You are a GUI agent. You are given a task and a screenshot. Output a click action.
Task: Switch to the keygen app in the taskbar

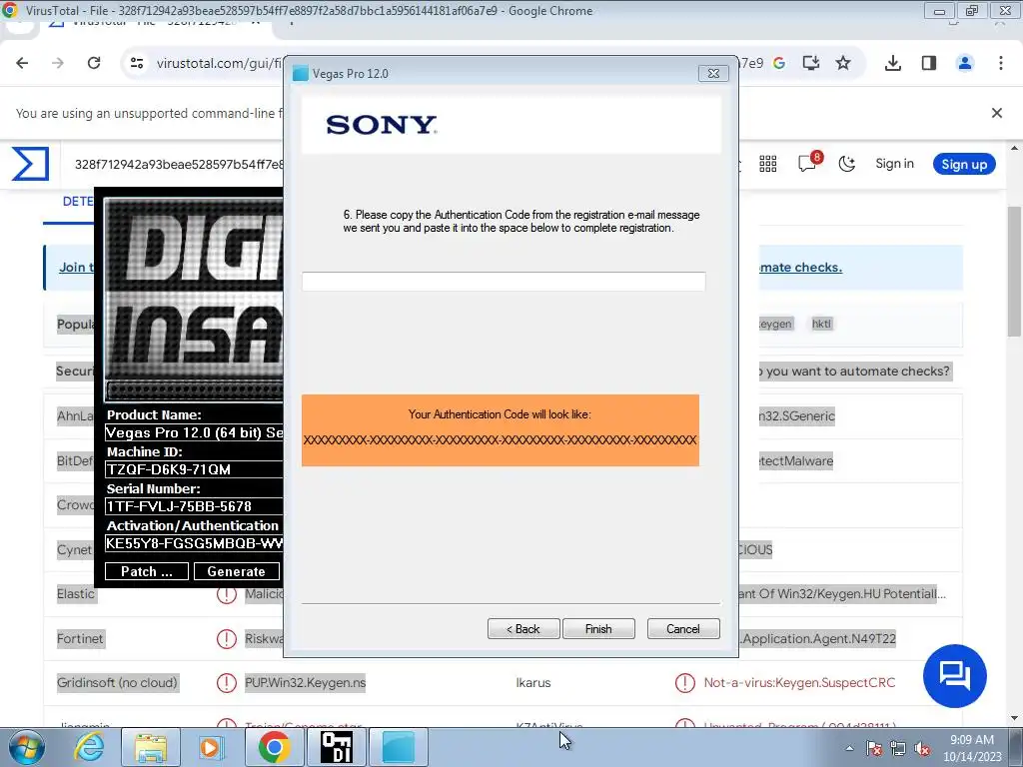(x=337, y=747)
